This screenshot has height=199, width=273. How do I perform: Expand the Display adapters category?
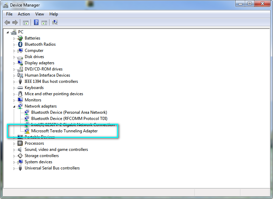14,63
